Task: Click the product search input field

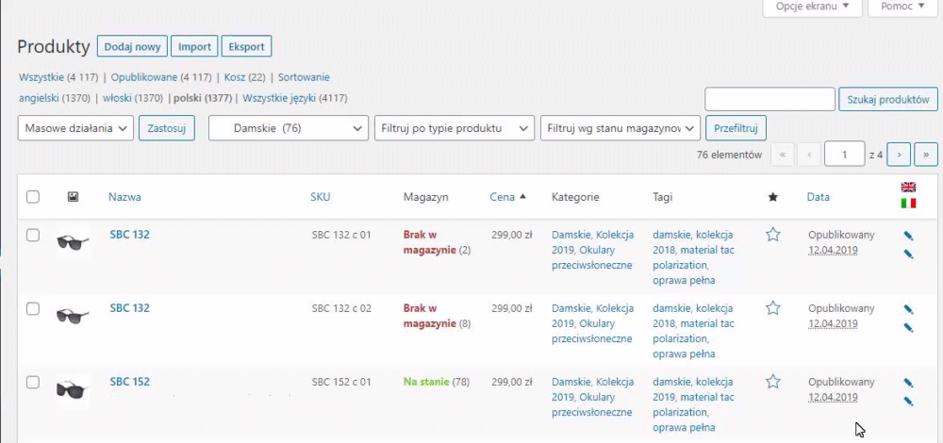Action: click(769, 99)
